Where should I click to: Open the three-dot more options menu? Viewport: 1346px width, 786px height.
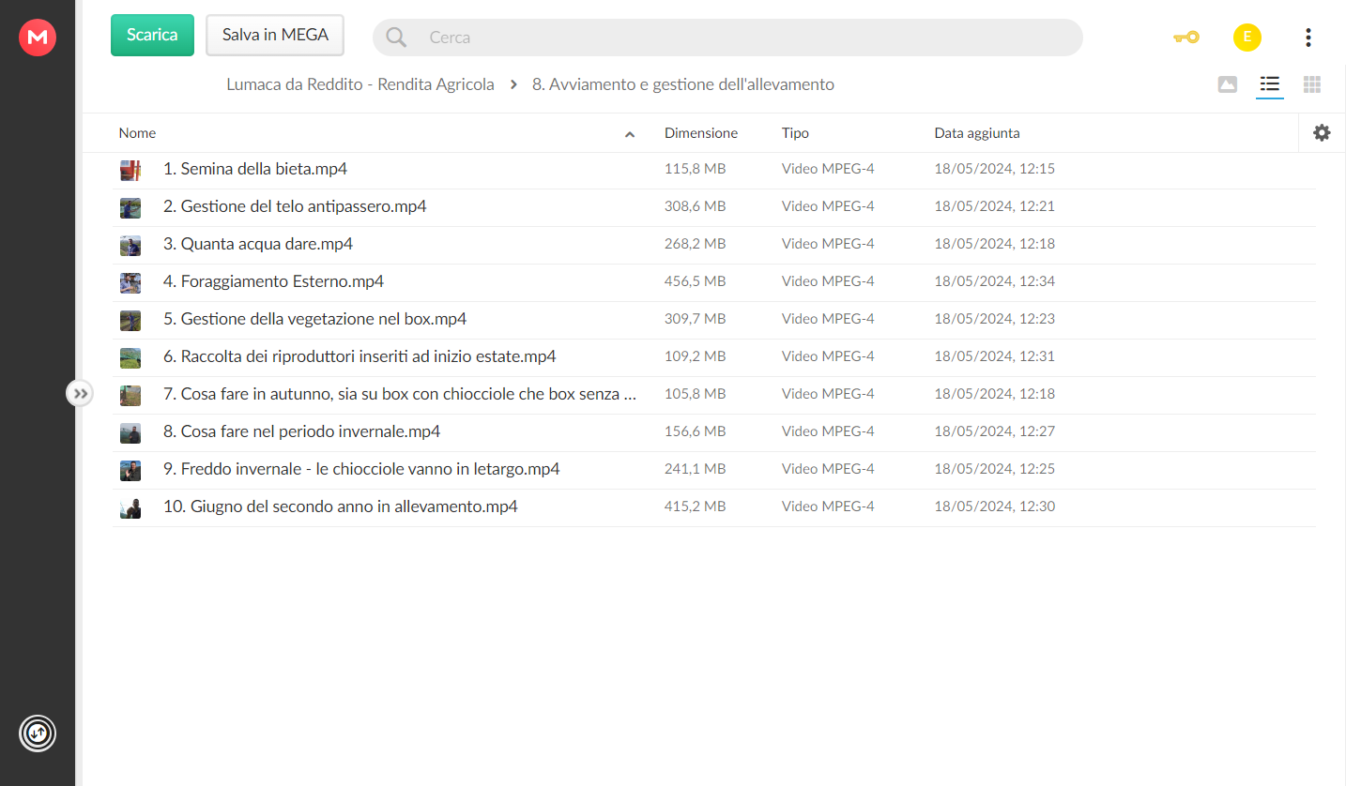pyautogui.click(x=1308, y=38)
